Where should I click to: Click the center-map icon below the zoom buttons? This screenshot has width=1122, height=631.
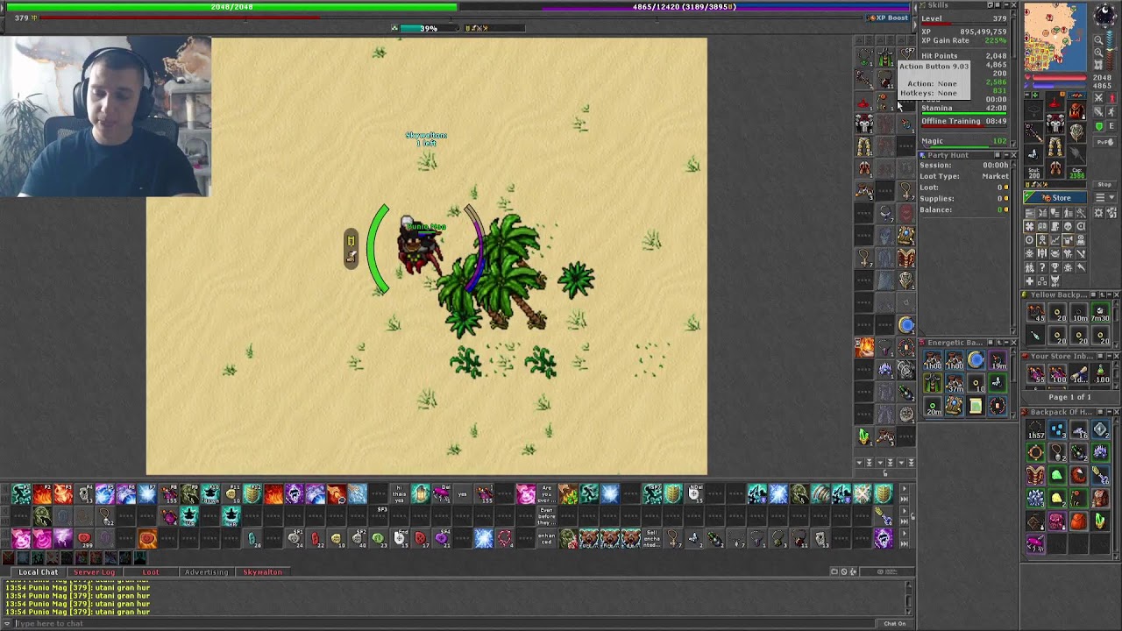click(x=1098, y=66)
